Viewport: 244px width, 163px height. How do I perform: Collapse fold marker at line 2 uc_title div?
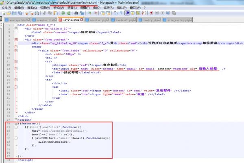16,28
